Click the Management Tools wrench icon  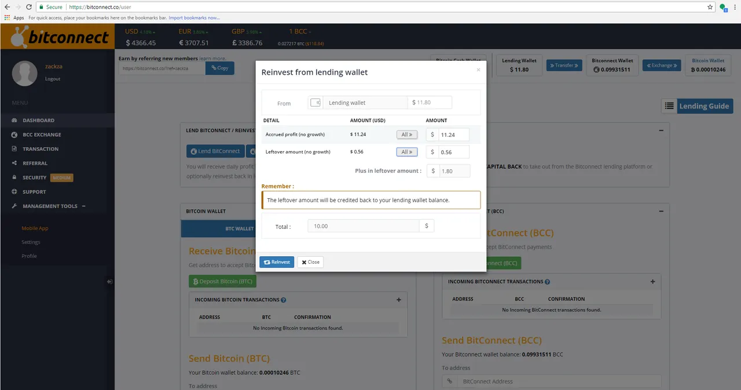coord(14,206)
